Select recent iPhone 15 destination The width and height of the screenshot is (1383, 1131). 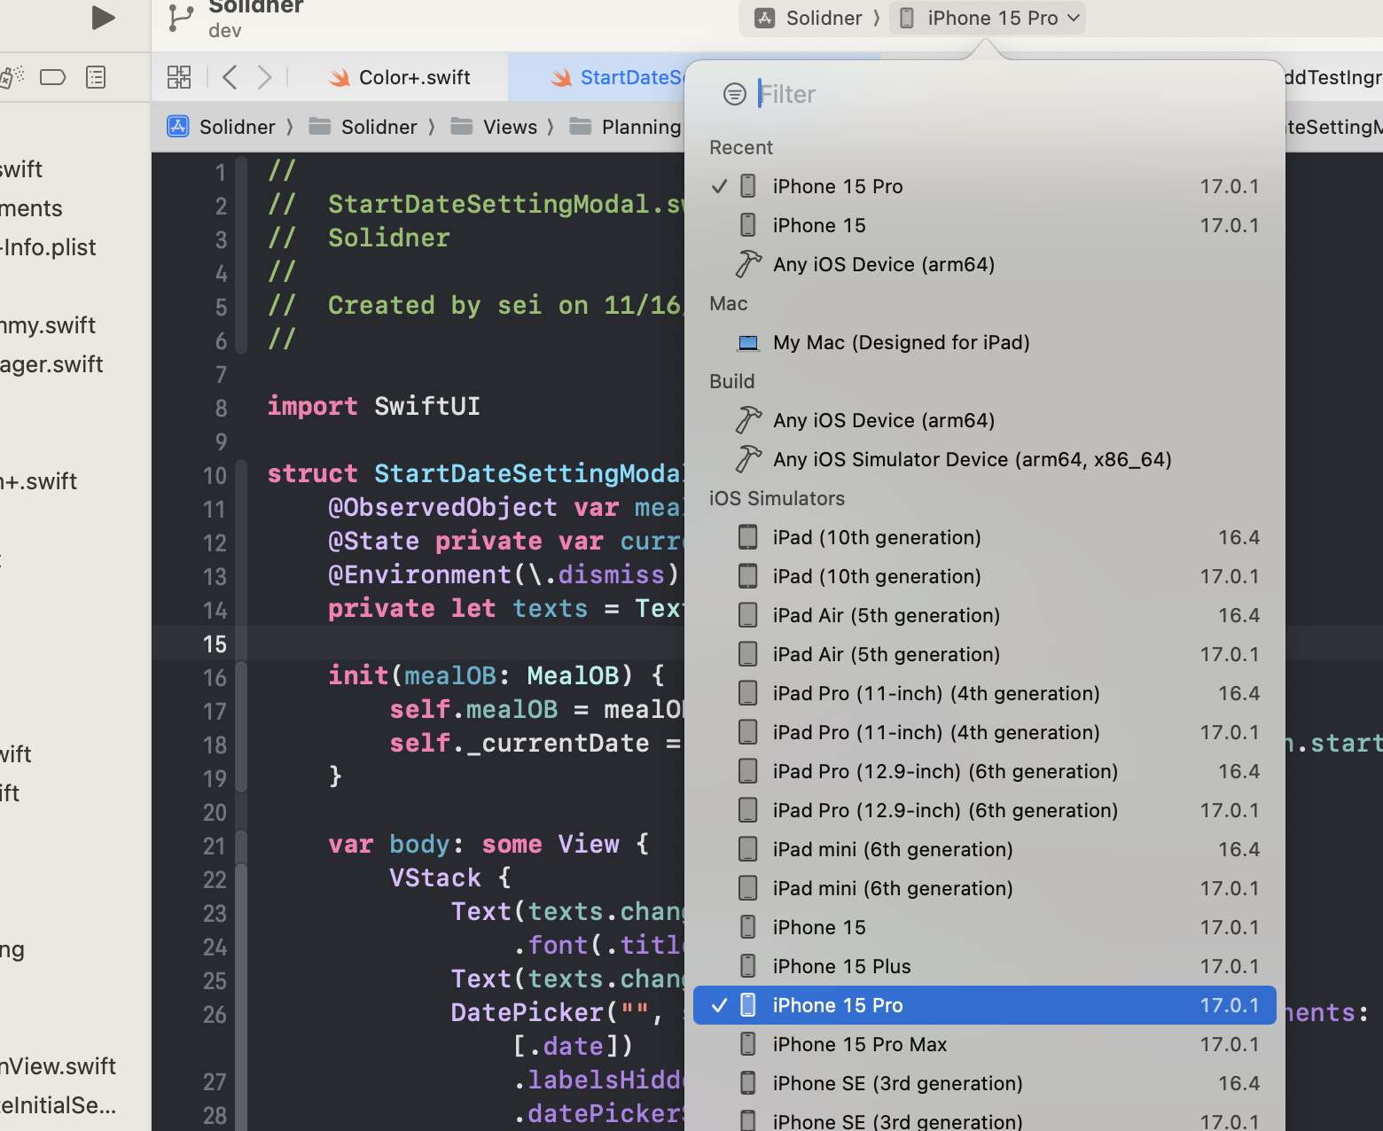pyautogui.click(x=984, y=225)
